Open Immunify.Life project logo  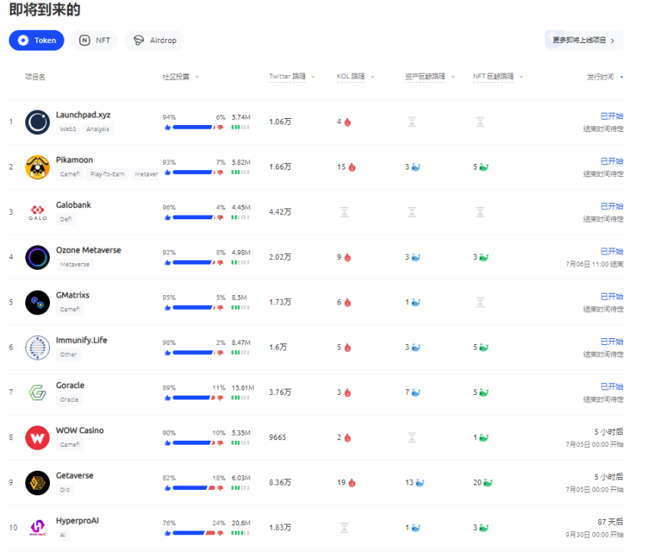38,347
